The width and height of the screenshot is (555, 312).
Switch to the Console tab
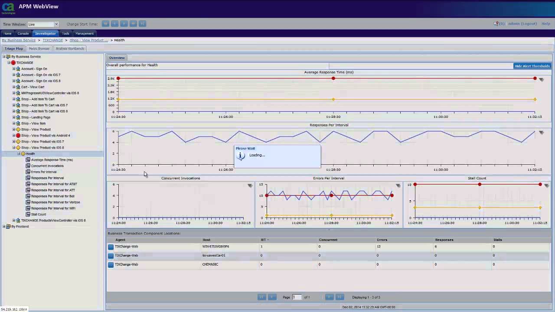(23, 33)
